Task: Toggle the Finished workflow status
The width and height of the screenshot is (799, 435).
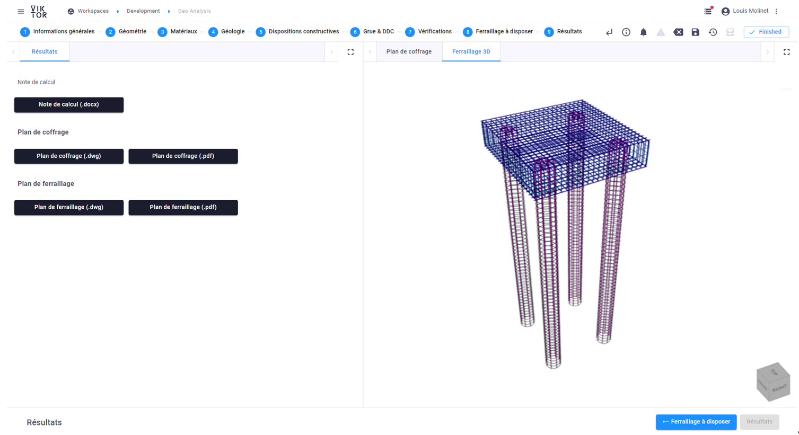Action: 766,32
